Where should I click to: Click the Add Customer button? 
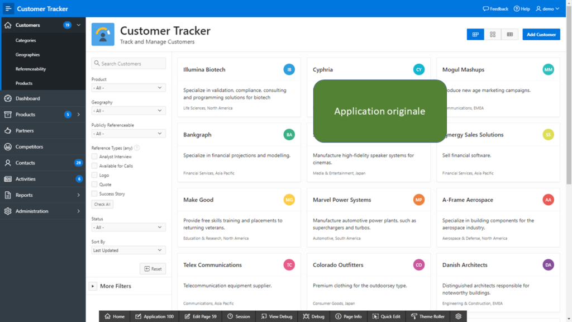pos(541,34)
